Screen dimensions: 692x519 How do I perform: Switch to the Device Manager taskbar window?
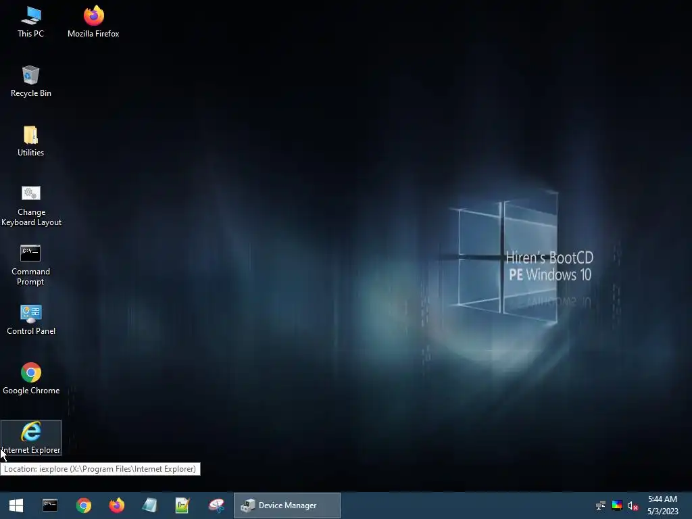pyautogui.click(x=287, y=505)
